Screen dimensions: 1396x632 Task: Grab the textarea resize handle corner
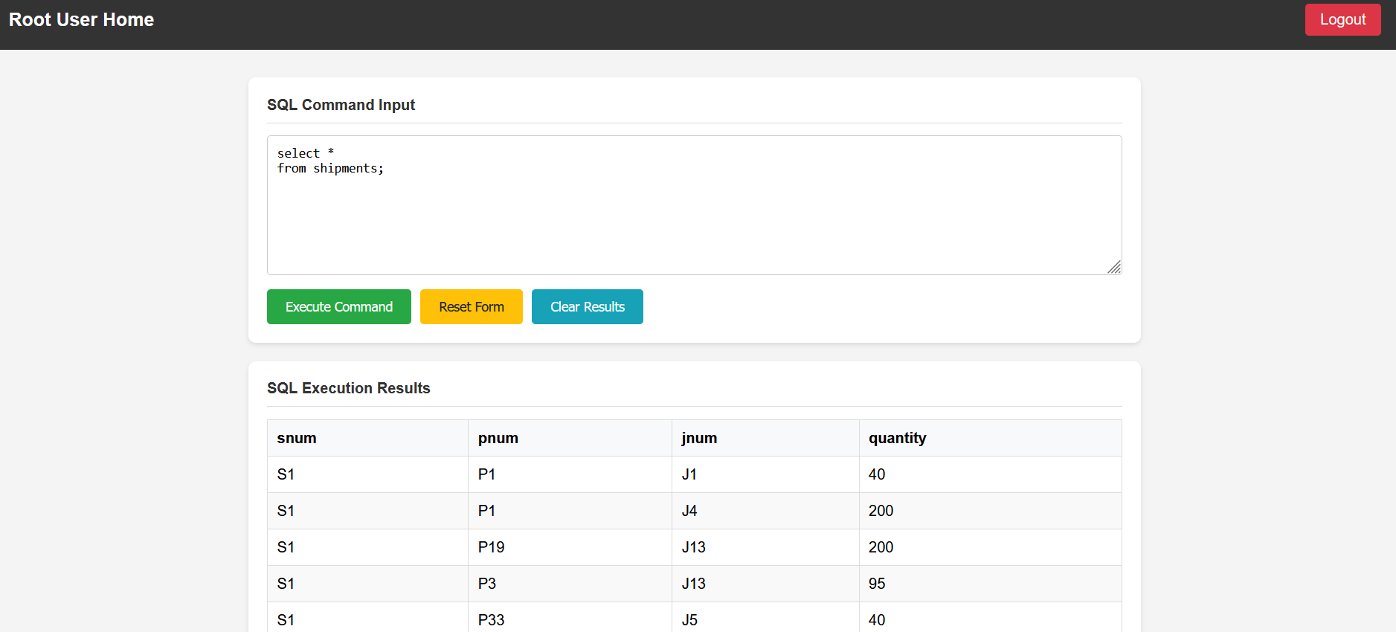point(1114,268)
